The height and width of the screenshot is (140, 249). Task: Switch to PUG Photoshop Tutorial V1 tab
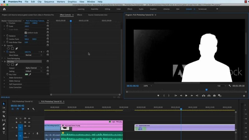pyautogui.click(x=22, y=101)
